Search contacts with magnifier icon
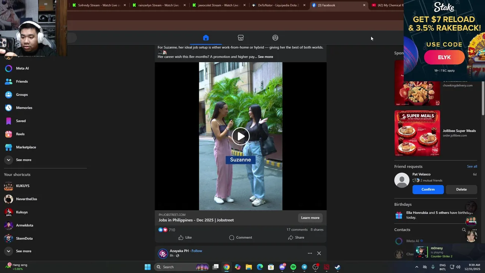This screenshot has height=273, width=485. pos(464,230)
